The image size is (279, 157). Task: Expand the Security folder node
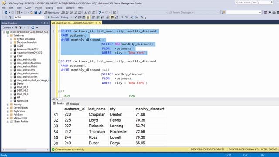coord(8,104)
